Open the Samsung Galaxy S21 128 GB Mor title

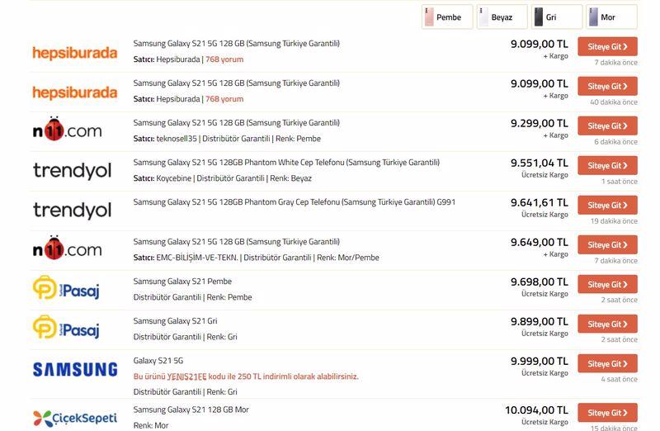point(191,410)
